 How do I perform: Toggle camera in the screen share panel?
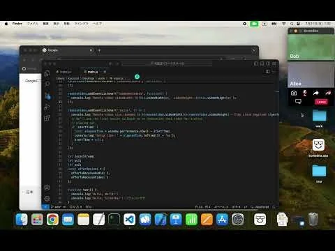click(x=294, y=93)
